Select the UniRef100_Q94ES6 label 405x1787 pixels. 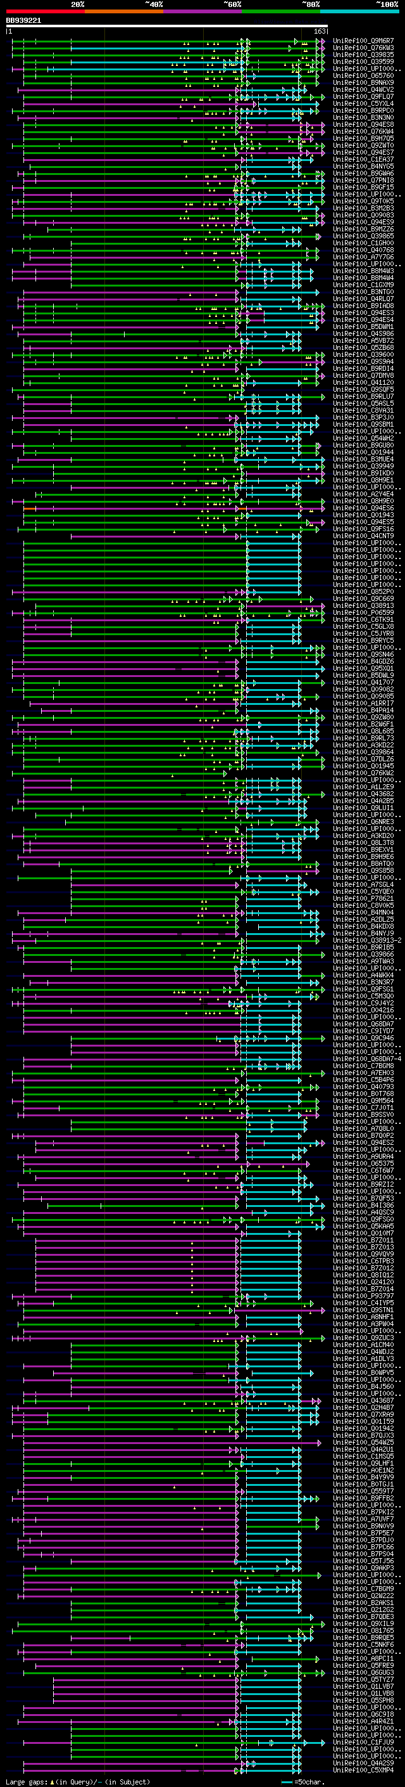coord(363,508)
